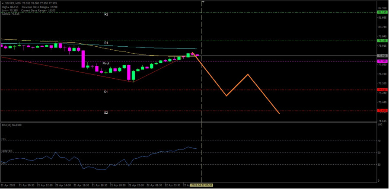This screenshot has height=189, width=389.
Task: Click the R1 resistance level label
Action: [x=106, y=43]
